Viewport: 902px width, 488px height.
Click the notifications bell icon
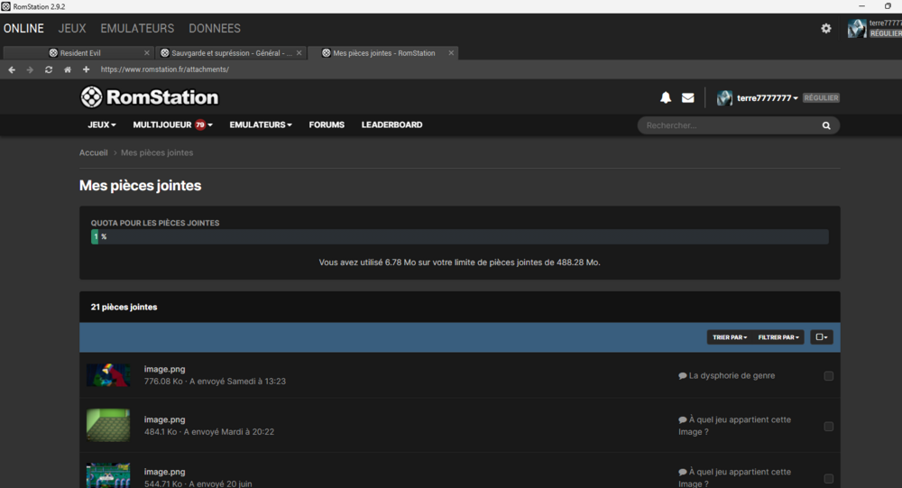click(x=666, y=97)
